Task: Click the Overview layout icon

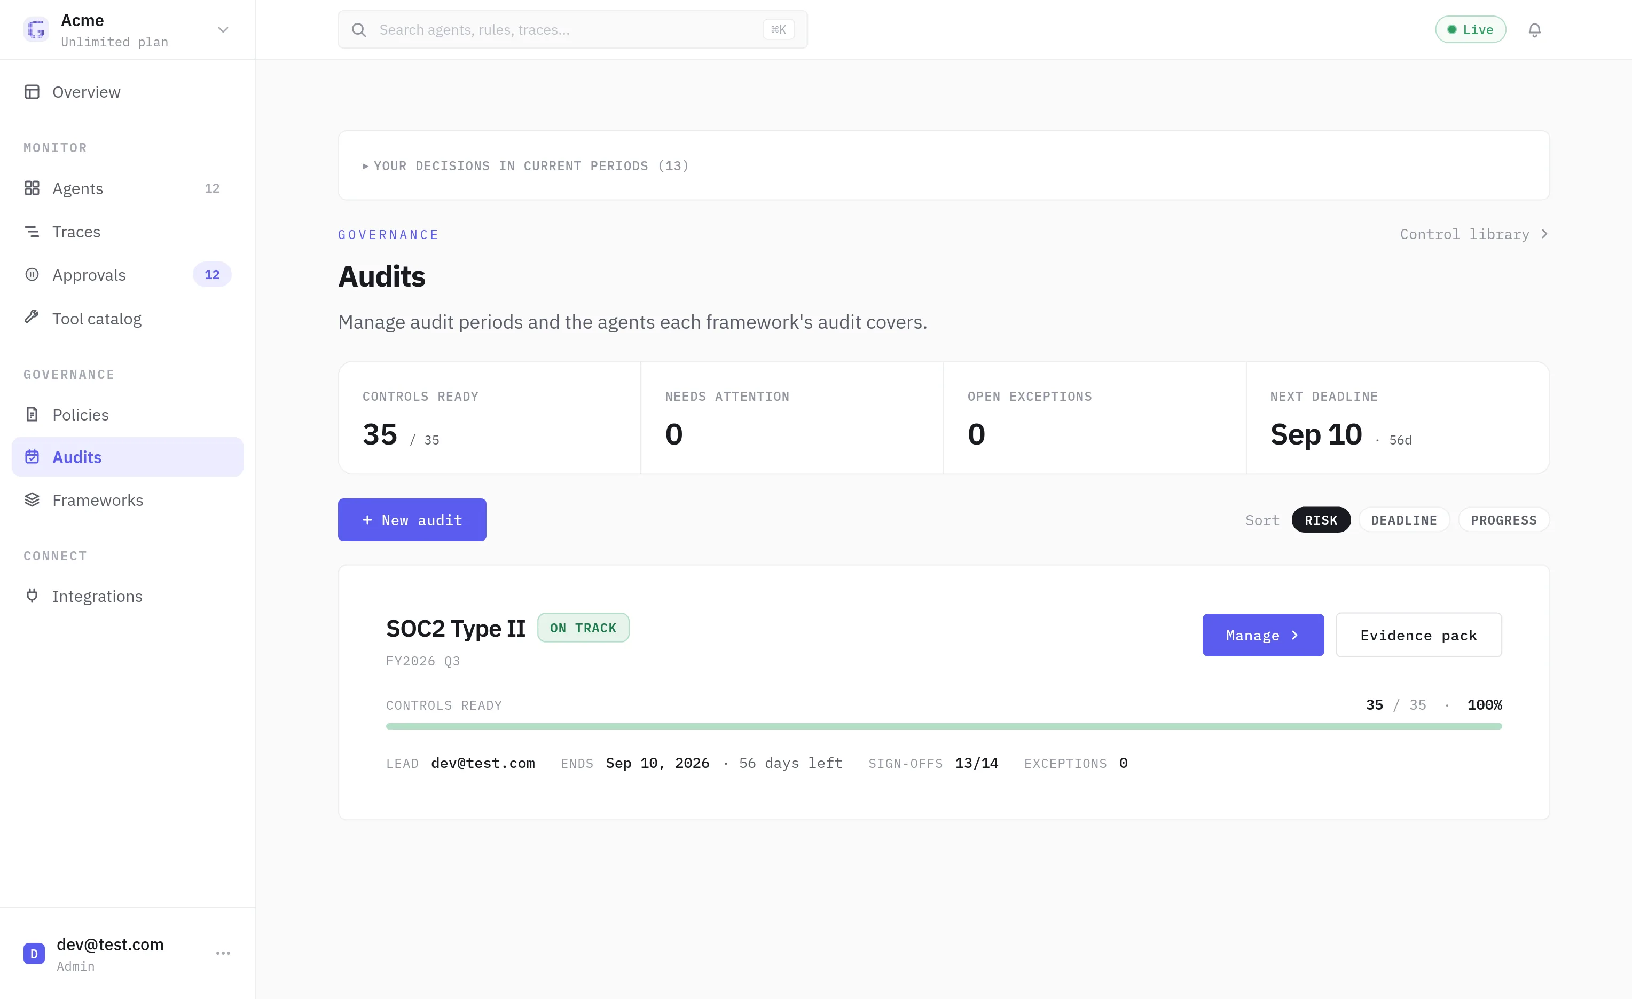Action: pos(32,92)
